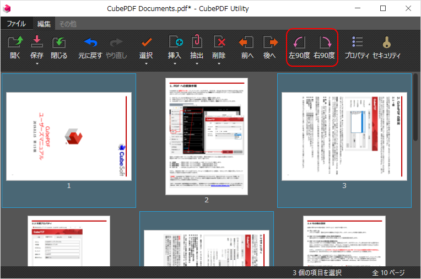Click the 開く (Open) folder icon
This screenshot has width=421, height=279.
point(15,42)
